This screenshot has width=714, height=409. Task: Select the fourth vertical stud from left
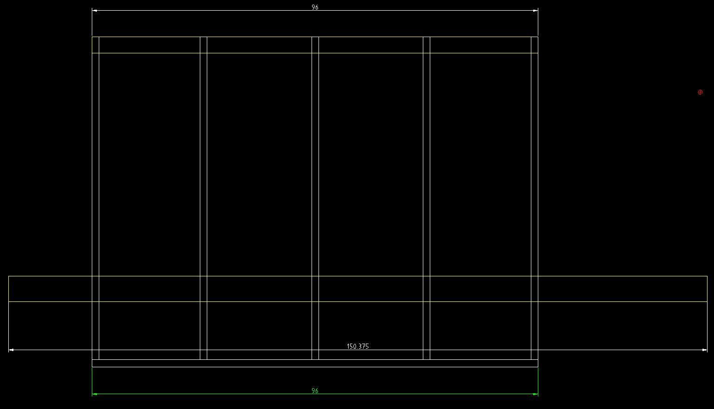[427, 162]
